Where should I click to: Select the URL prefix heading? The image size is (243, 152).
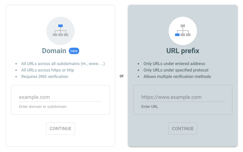(183, 51)
